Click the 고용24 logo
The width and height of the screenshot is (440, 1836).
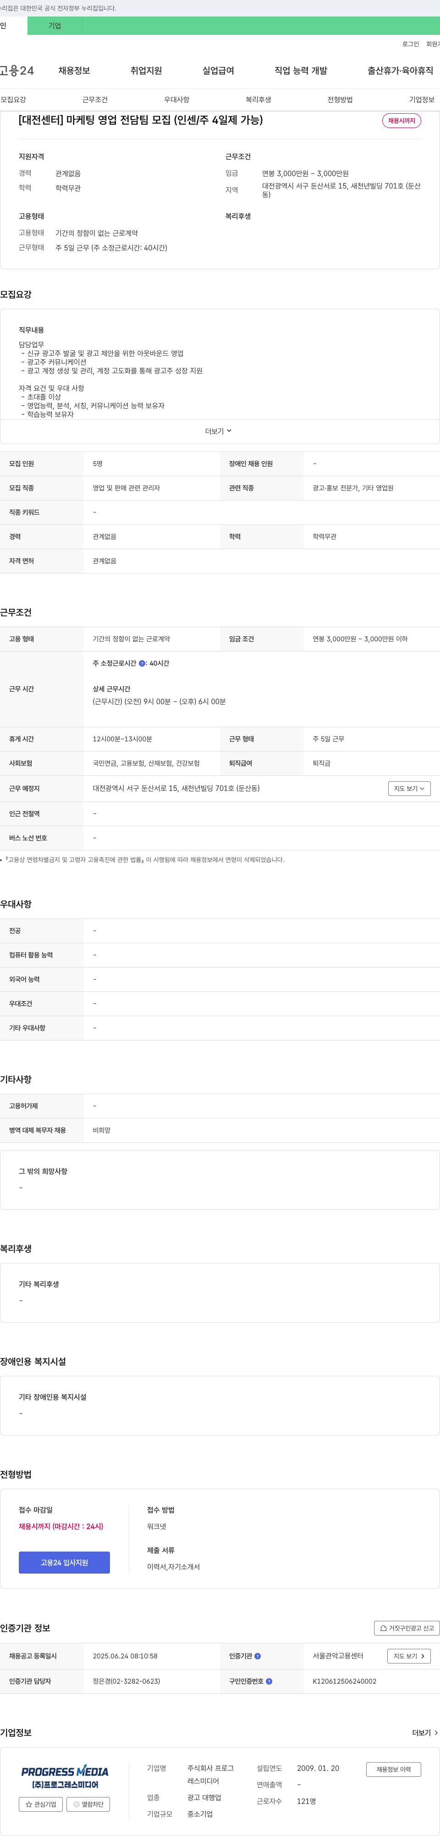point(16,71)
